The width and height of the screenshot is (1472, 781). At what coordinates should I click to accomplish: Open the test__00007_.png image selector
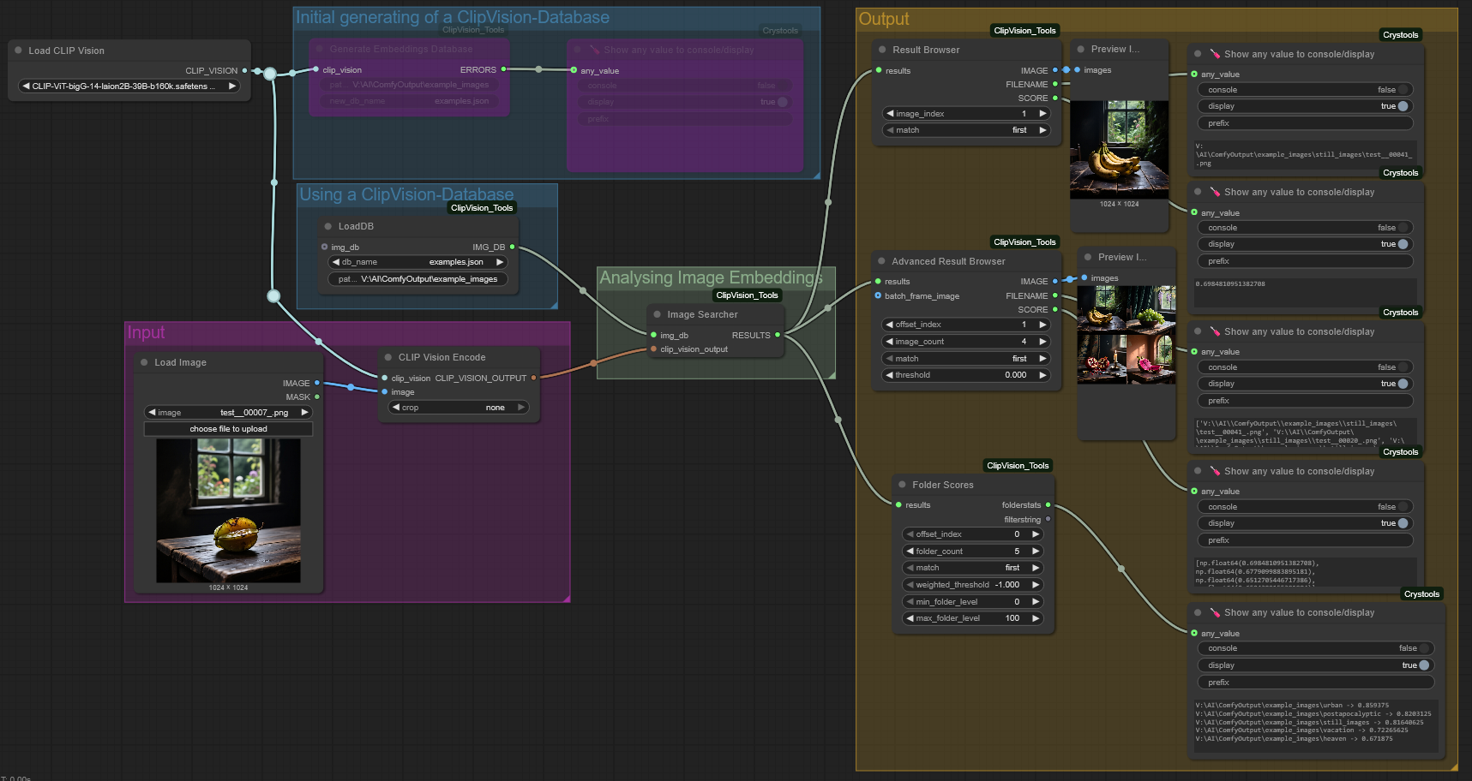(227, 412)
